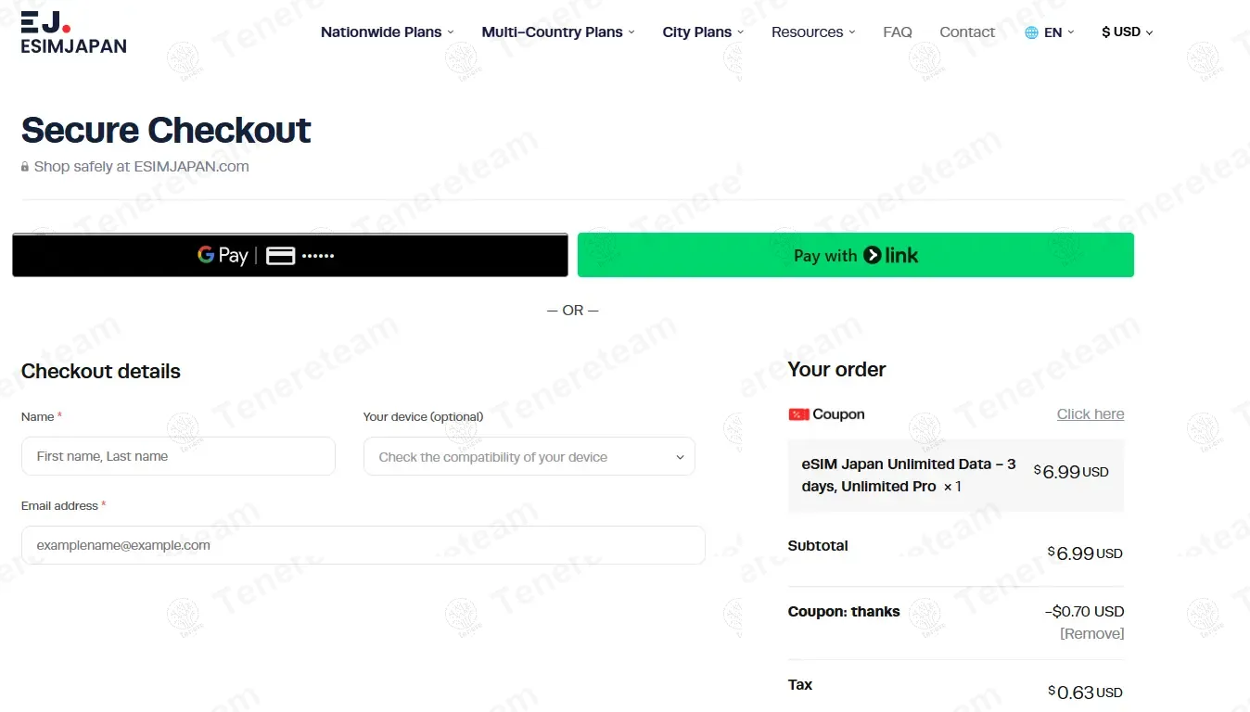This screenshot has height=712, width=1250.
Task: Click the red coupon ticket icon
Action: pos(798,414)
